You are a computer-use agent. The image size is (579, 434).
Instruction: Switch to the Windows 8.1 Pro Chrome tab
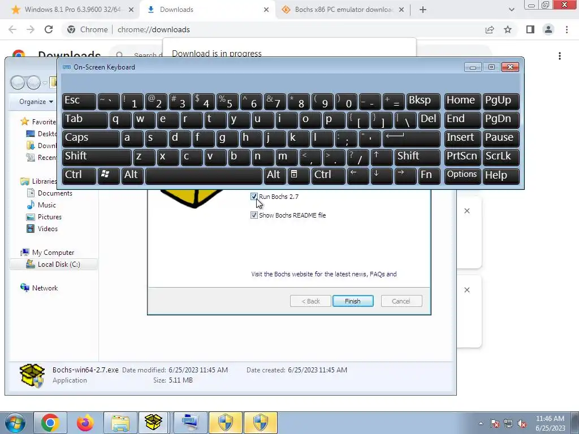tap(72, 10)
